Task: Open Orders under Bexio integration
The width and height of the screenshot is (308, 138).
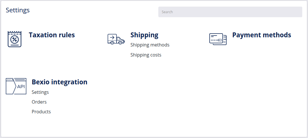Action: point(39,102)
